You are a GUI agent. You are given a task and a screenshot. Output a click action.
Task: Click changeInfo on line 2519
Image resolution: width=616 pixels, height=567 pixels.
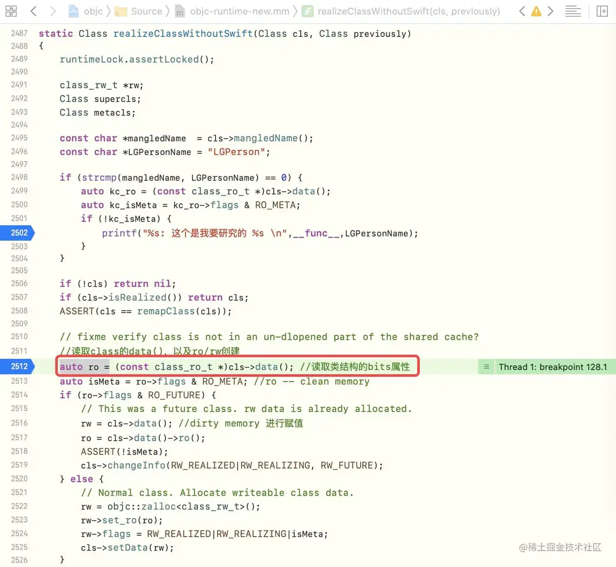click(137, 465)
